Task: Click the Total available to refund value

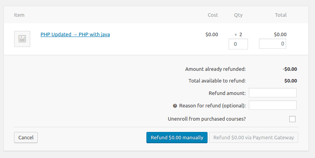Action: pos(291,81)
